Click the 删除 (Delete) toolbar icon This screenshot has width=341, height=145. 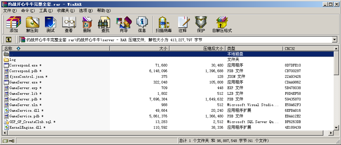click(x=87, y=24)
